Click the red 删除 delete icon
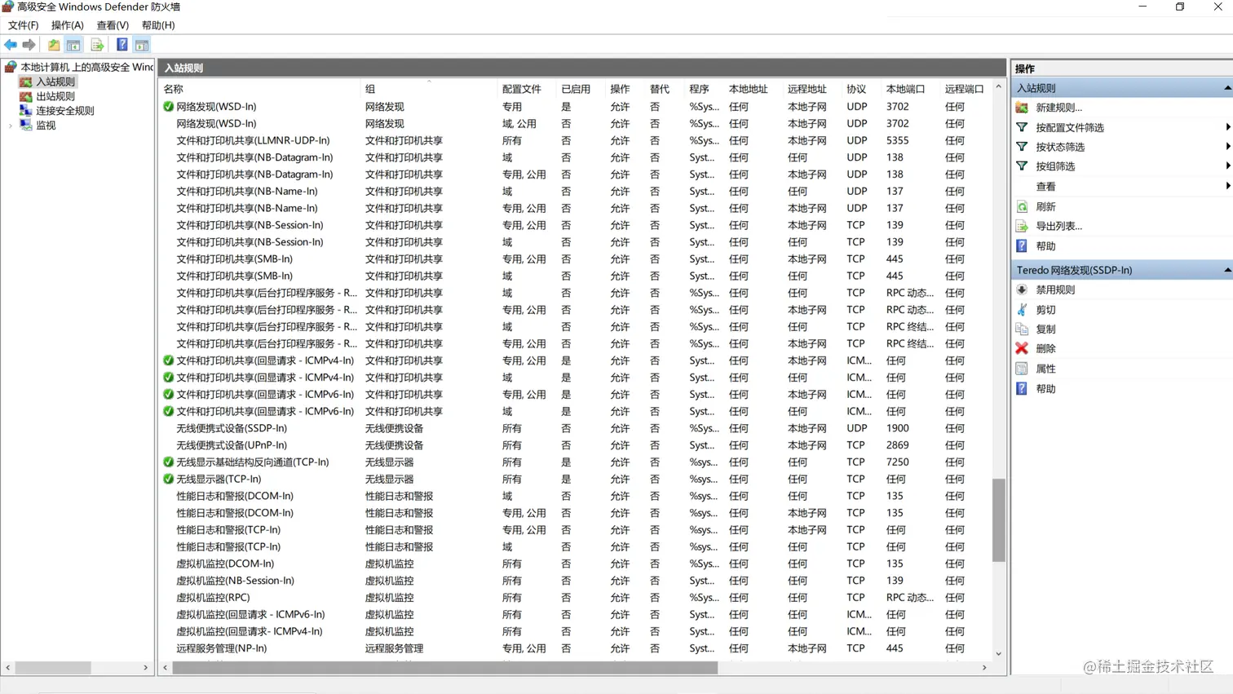Screen dimensions: 1233x694 [1022, 348]
